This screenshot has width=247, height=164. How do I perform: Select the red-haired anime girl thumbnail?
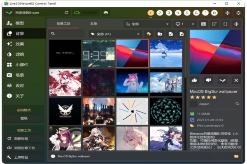click(65, 82)
